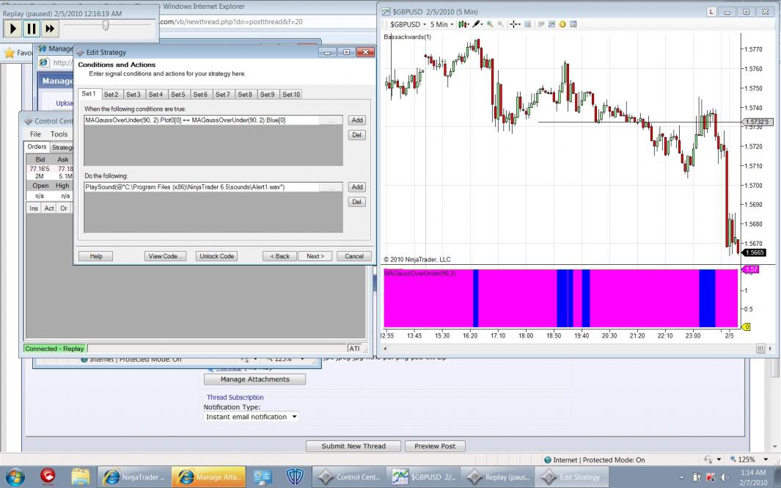This screenshot has width=781, height=488.
Task: Click View Code button
Action: pyautogui.click(x=165, y=256)
